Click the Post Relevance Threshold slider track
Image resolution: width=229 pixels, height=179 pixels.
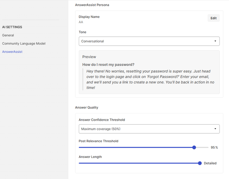click(144, 147)
